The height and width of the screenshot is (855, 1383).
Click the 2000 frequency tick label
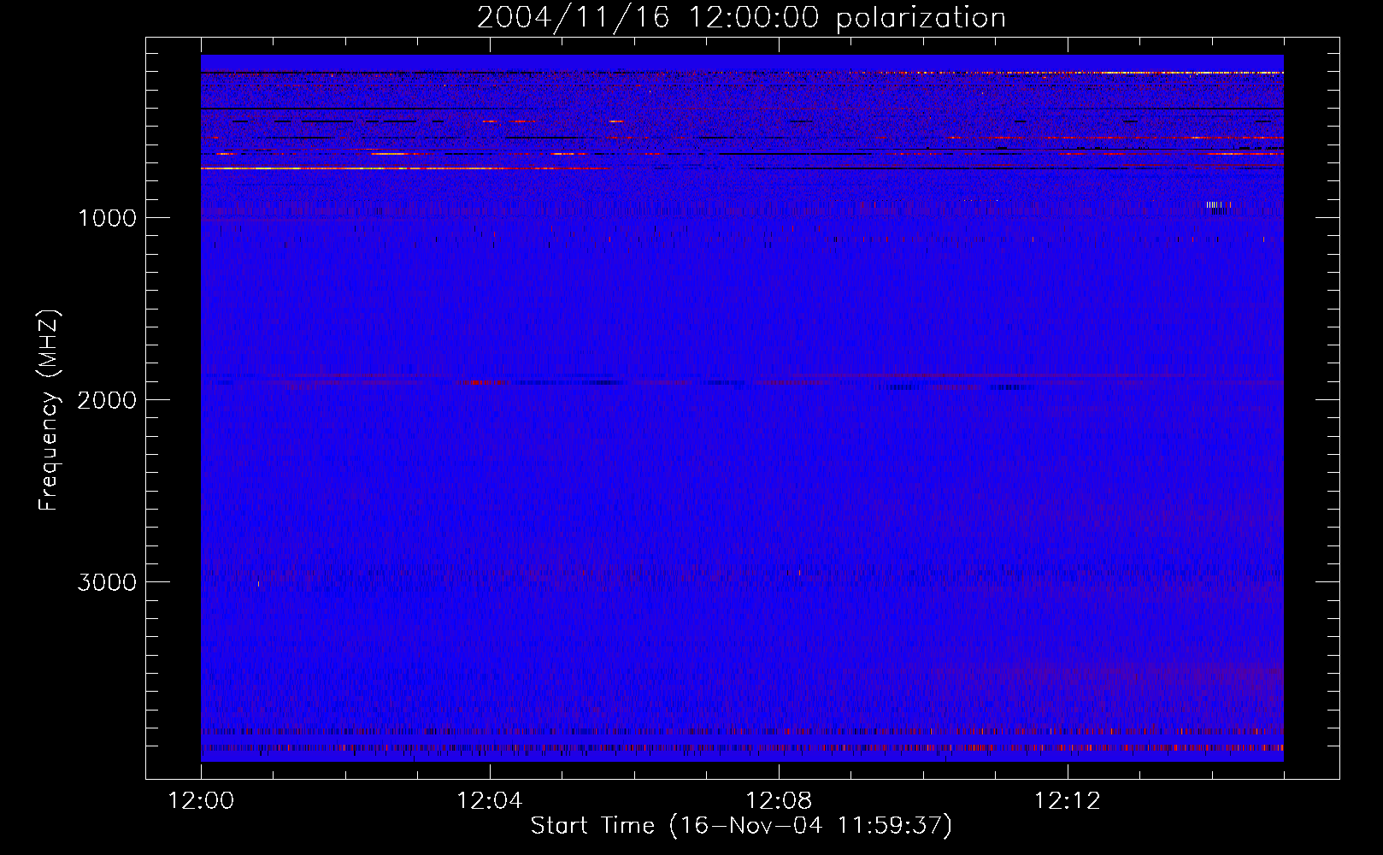(107, 400)
